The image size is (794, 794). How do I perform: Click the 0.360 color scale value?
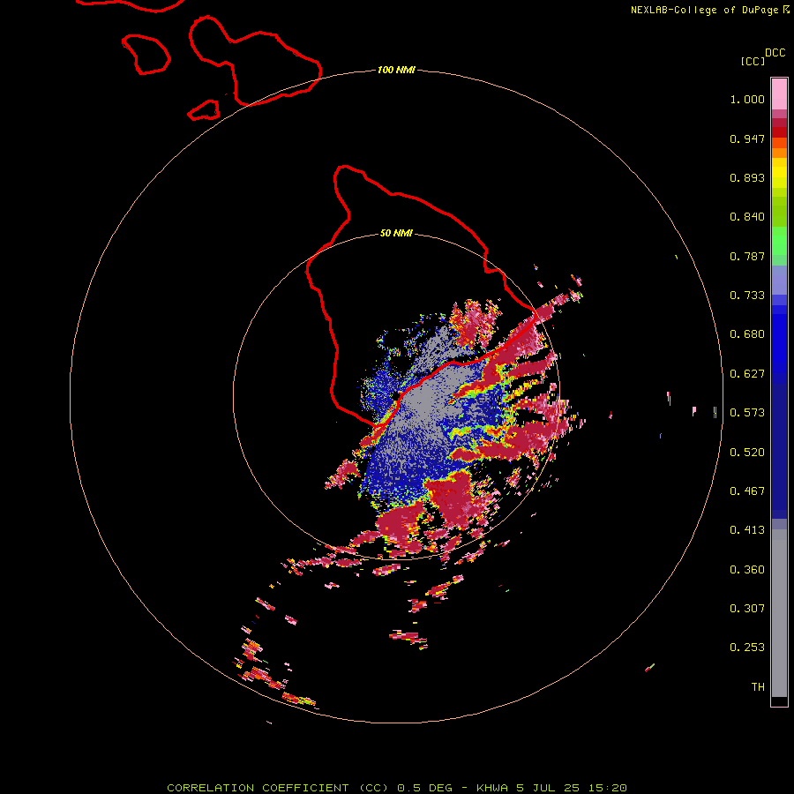tap(747, 570)
